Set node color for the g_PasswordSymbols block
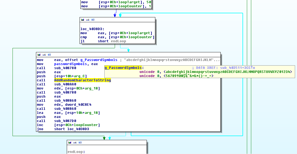Image resolution: width=297 pixels, height=154 pixels. pyautogui.click(x=39, y=55)
